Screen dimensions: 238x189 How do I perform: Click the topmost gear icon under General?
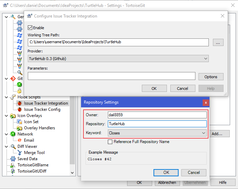[x=20, y=23]
